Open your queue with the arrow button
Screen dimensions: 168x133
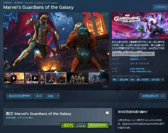153,96
